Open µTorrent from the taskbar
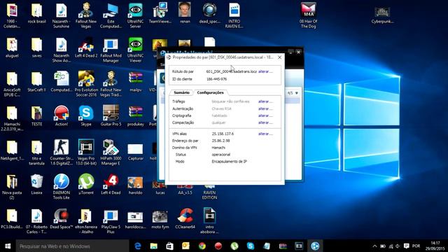448x252 pixels. pos(234,246)
